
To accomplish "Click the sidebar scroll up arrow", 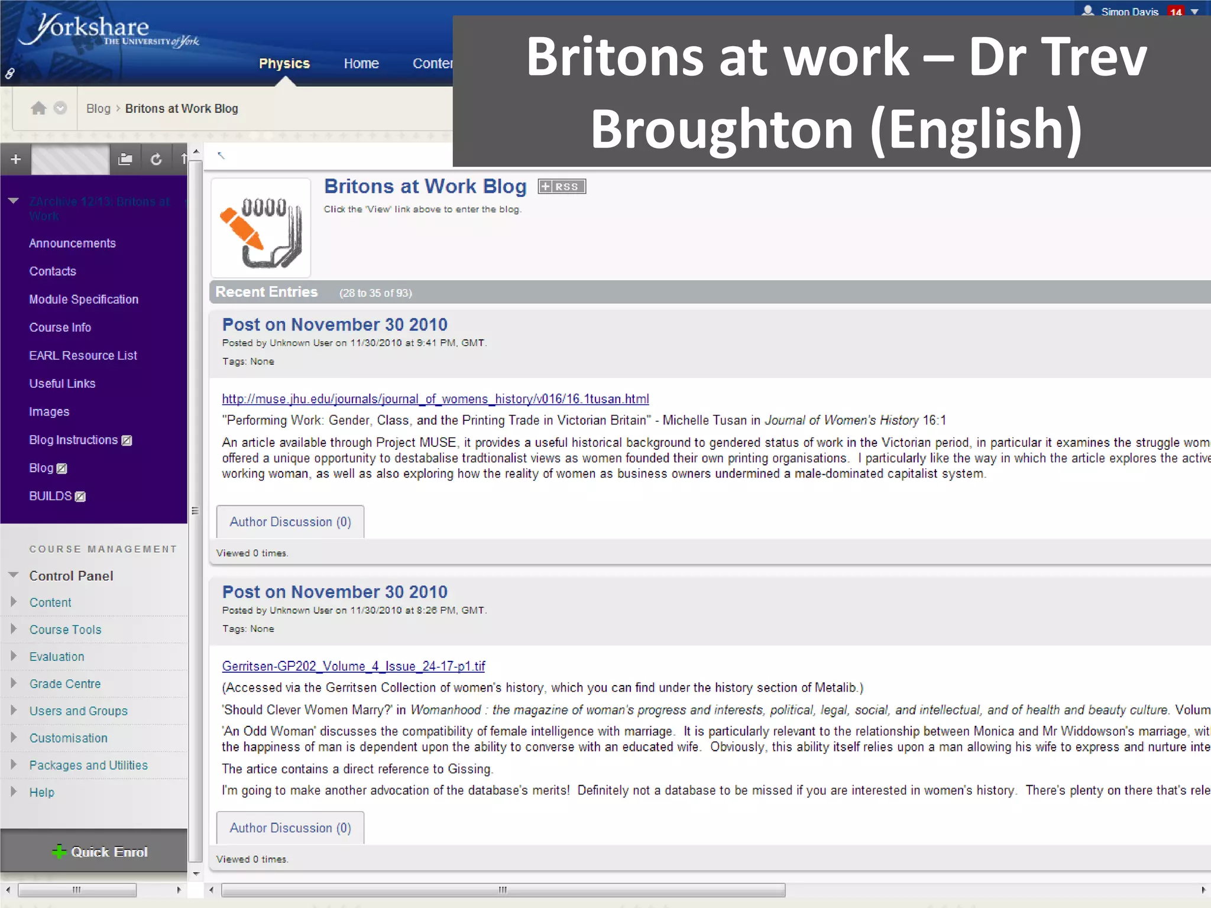I will coord(196,151).
